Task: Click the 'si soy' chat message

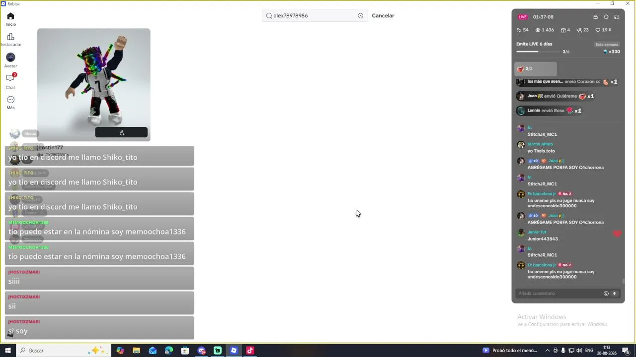Action: [99, 328]
